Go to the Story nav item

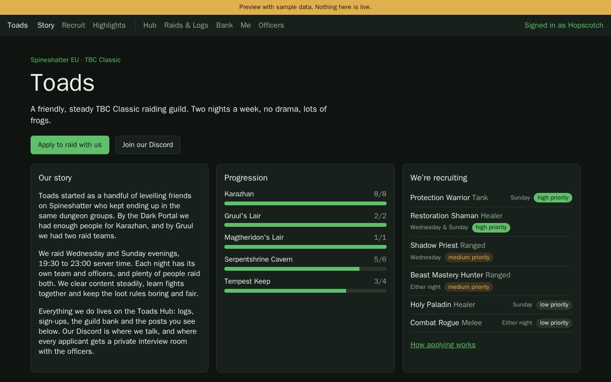tap(46, 25)
